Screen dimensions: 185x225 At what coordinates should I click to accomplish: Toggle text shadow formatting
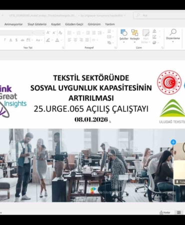click(16, 40)
